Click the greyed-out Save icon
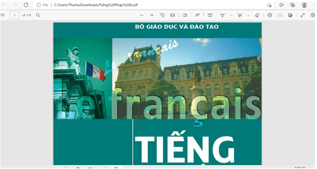Screen dimensions: 317x169 tap(280, 15)
